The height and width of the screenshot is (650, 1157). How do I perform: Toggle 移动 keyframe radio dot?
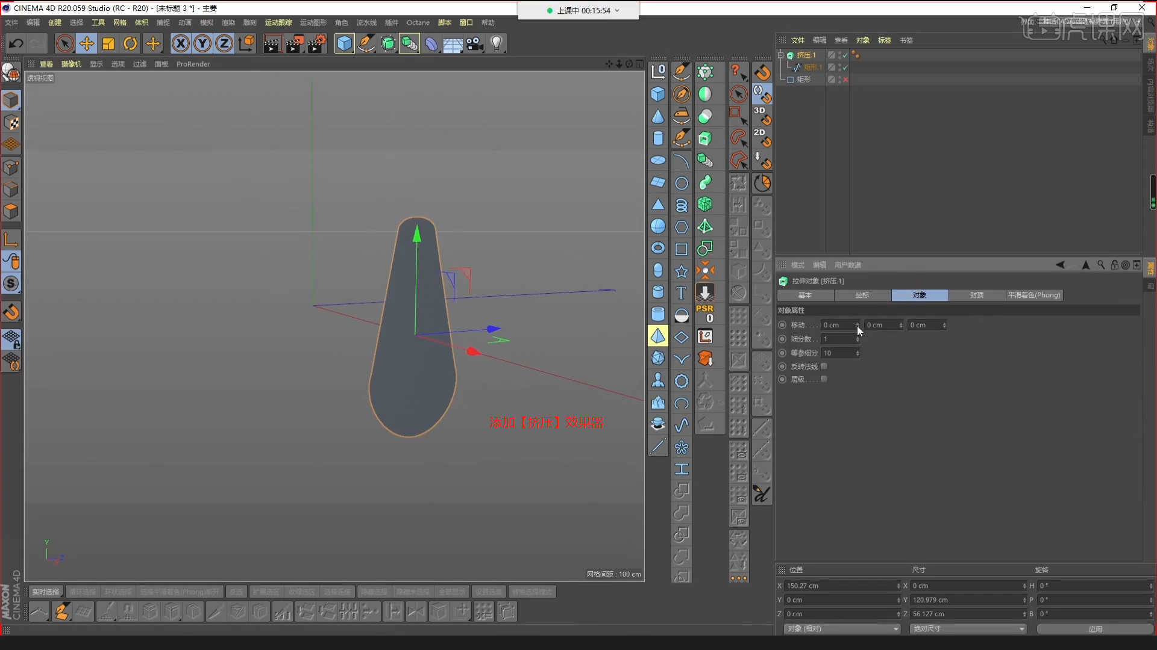pyautogui.click(x=782, y=325)
